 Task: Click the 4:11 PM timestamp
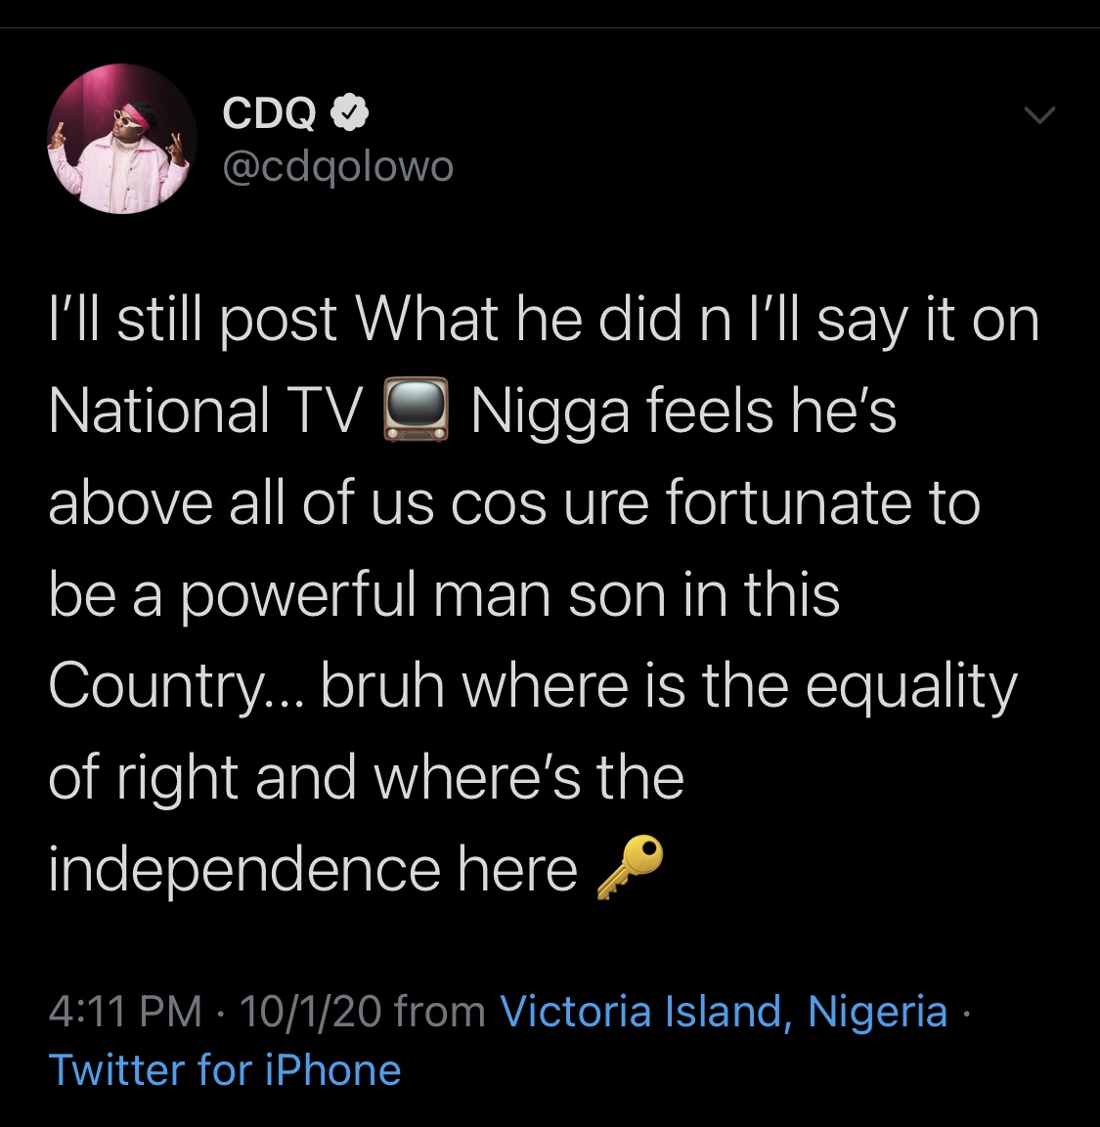coord(125,1012)
